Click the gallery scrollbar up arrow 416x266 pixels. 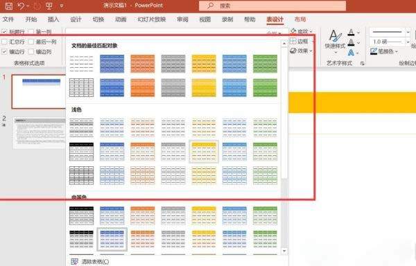pyautogui.click(x=284, y=43)
